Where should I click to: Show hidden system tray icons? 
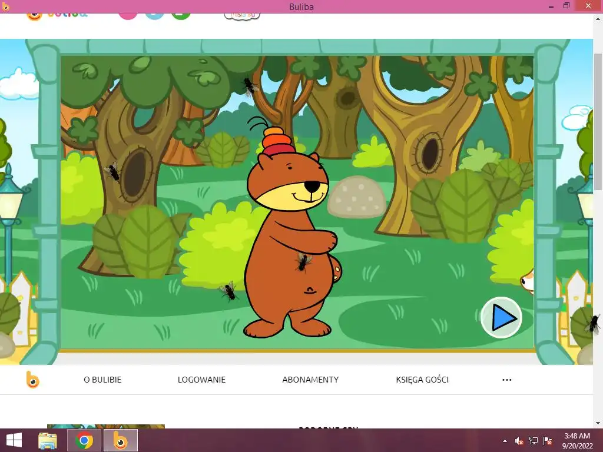point(505,441)
